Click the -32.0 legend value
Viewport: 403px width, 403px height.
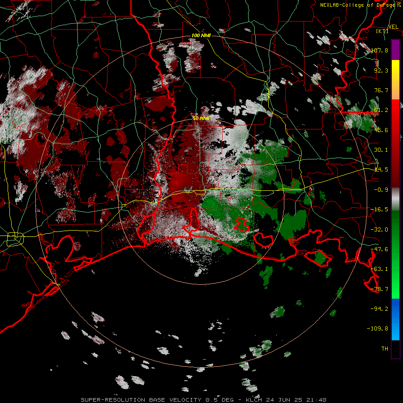point(380,230)
